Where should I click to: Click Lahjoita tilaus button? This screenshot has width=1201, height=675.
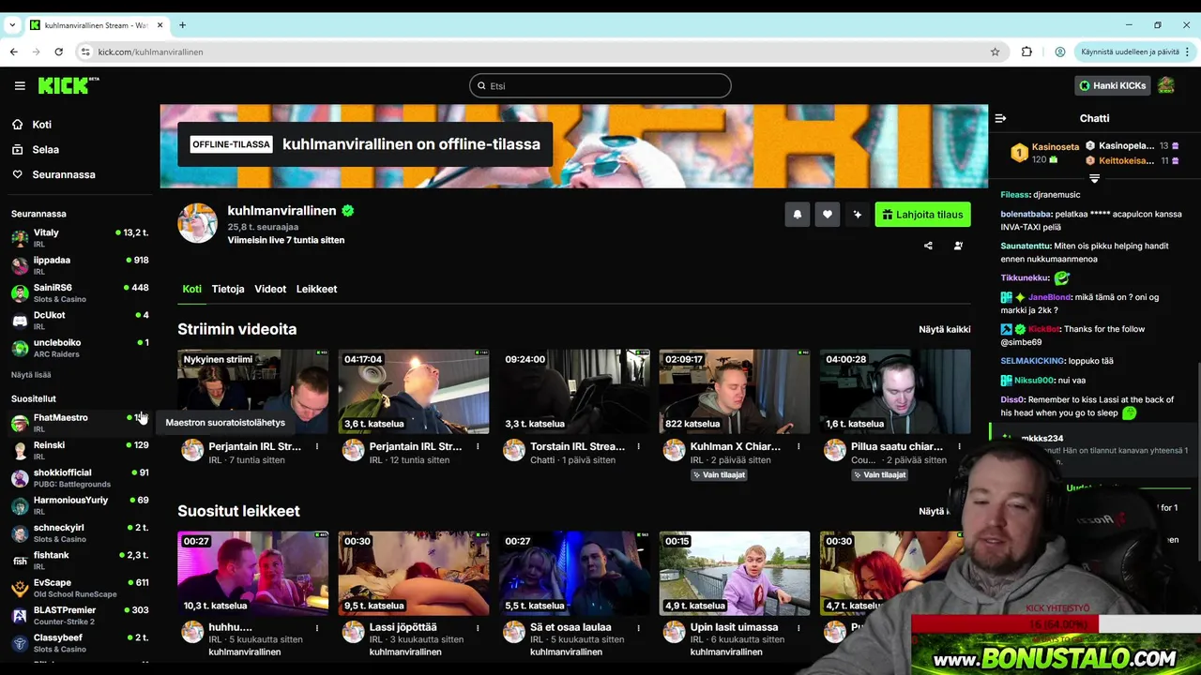(923, 215)
